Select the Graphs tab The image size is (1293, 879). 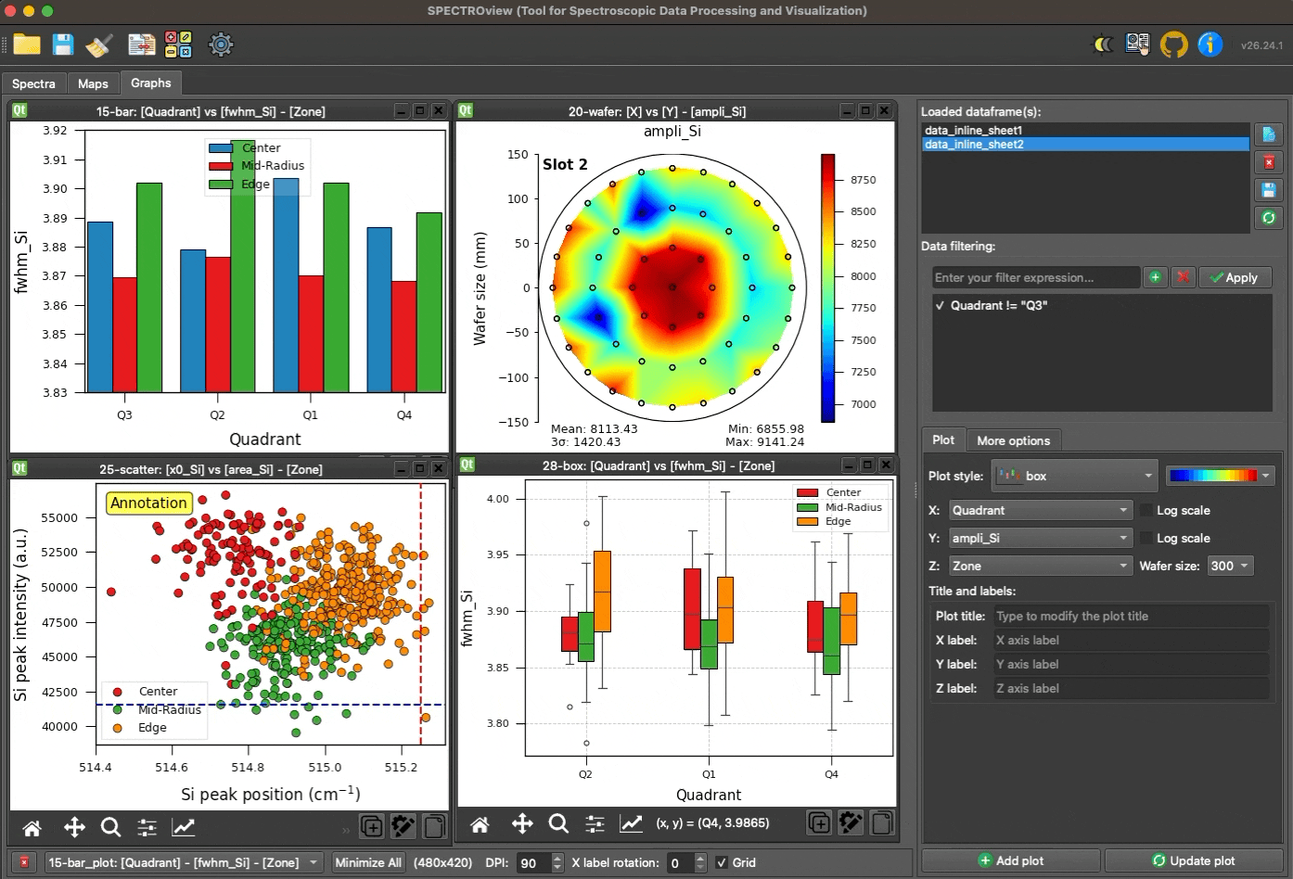pyautogui.click(x=151, y=83)
